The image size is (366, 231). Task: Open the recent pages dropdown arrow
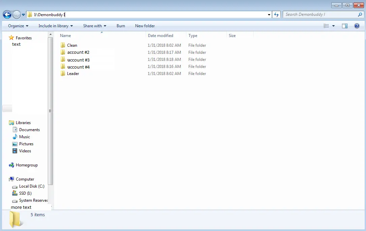pyautogui.click(x=23, y=15)
